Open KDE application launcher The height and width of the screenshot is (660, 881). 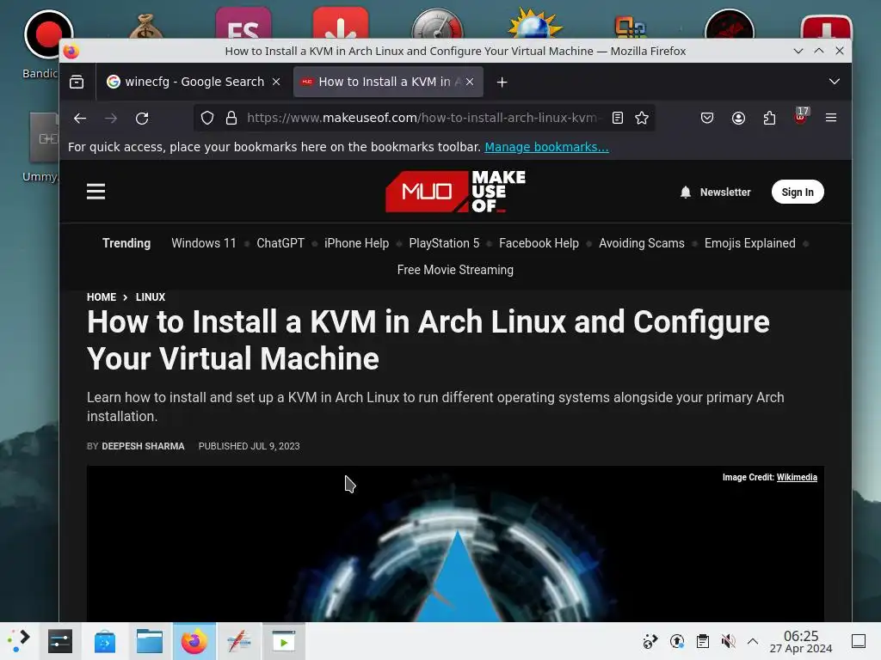[x=19, y=641]
